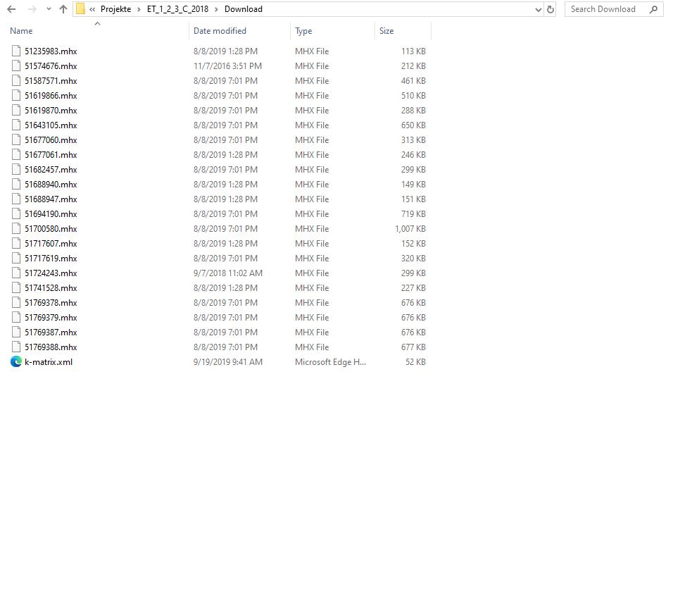Select the 51619866.mhx file icon
This screenshot has width=673, height=596.
[x=16, y=95]
